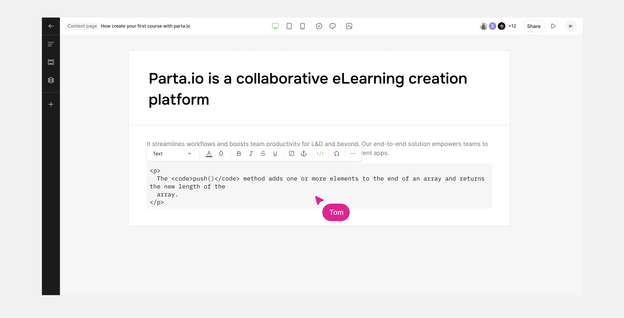This screenshot has width=624, height=318.
Task: Toggle the green code block icon
Action: coord(320,154)
